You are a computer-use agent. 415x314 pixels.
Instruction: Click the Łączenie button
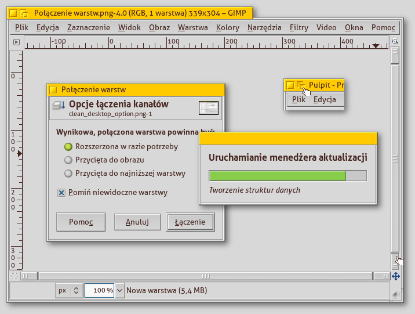coord(190,222)
